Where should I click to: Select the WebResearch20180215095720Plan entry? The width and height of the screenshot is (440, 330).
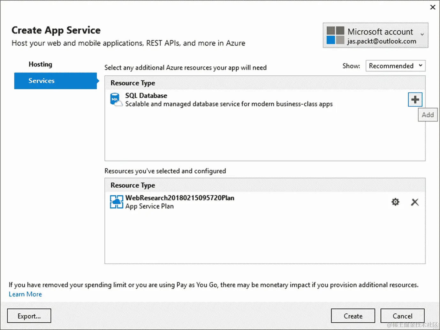click(x=180, y=198)
